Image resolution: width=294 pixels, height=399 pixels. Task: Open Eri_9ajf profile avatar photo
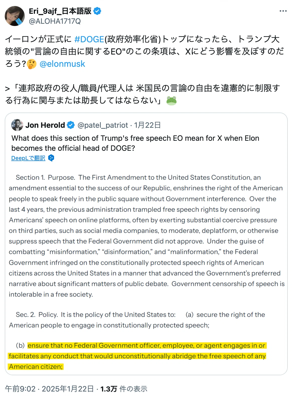(15, 16)
